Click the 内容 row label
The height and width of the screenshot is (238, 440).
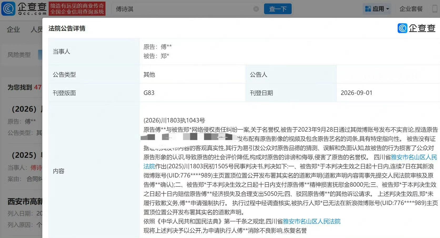(x=58, y=171)
